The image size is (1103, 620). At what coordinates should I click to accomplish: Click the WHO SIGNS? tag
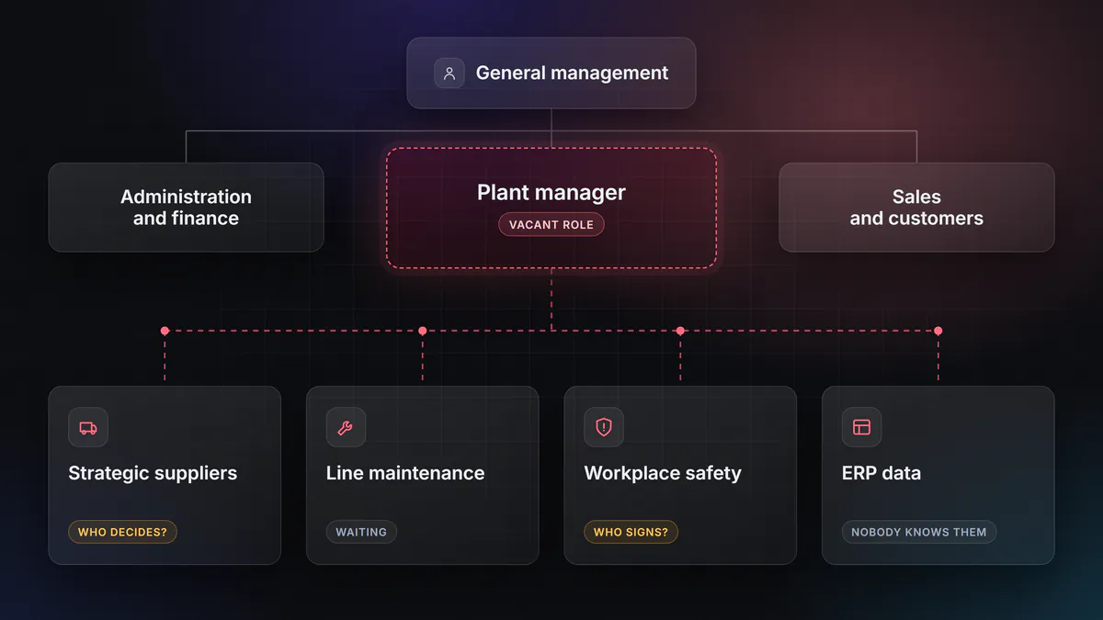pos(631,532)
